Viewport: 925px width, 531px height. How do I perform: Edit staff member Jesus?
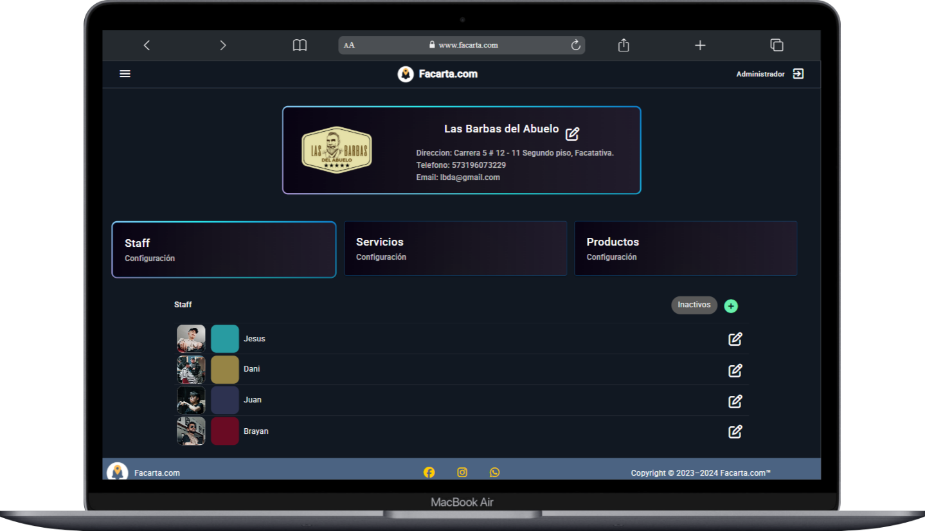[x=735, y=339]
